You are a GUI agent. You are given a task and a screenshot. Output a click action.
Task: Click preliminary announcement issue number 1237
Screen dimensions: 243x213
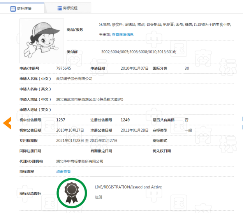pyautogui.click(x=61, y=120)
